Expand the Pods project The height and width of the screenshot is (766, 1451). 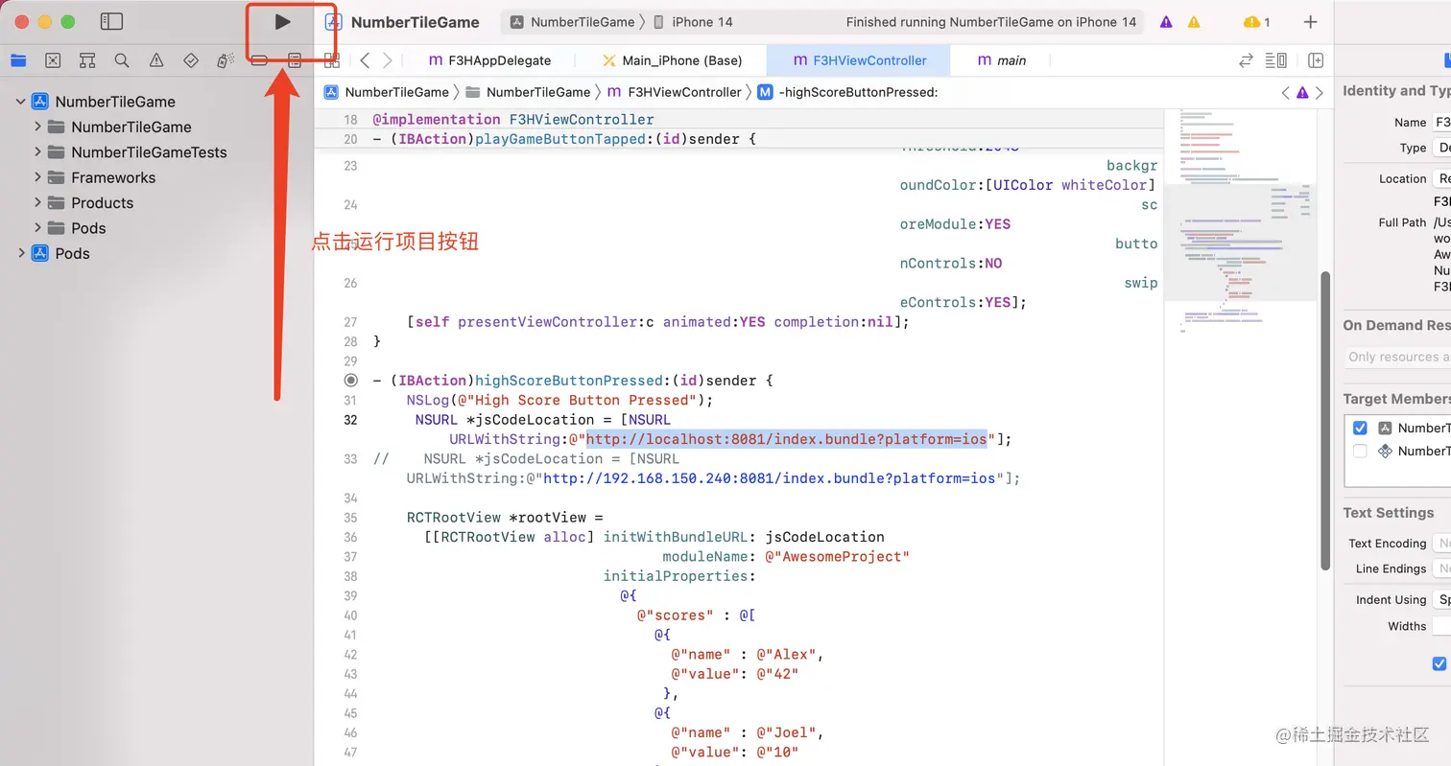pyautogui.click(x=20, y=253)
